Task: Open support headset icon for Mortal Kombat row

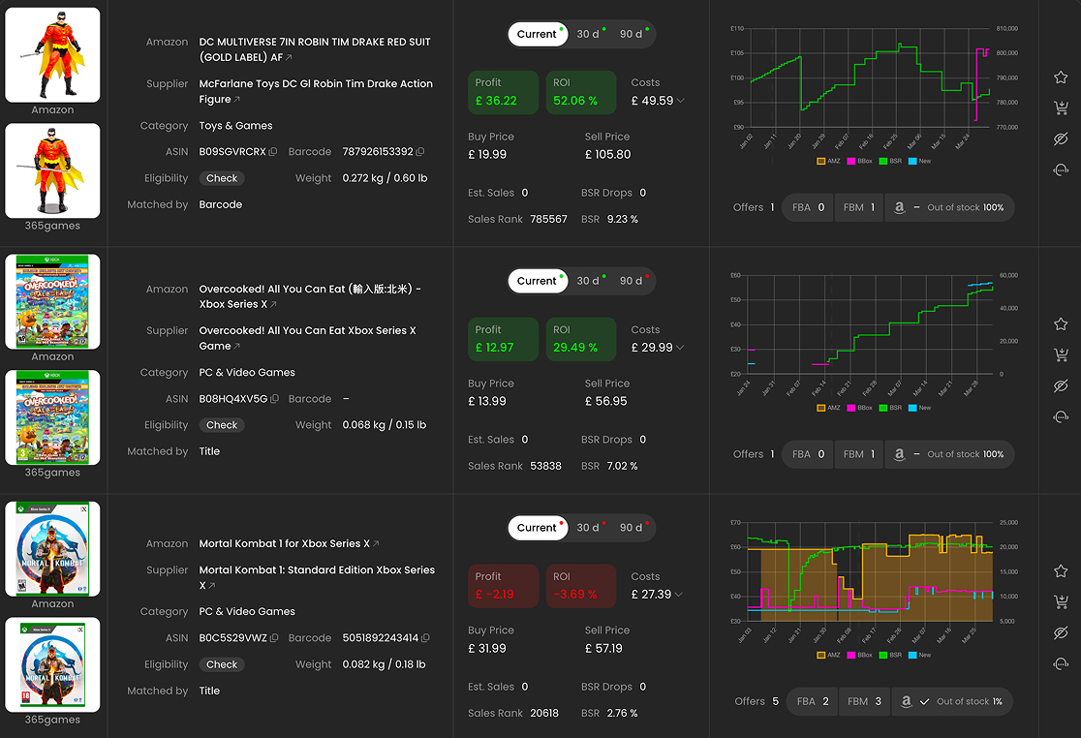Action: coord(1061,663)
